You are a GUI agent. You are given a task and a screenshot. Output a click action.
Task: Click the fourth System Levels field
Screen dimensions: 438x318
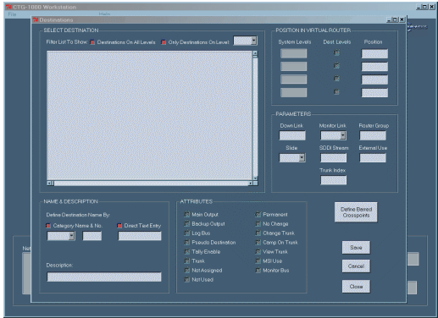click(293, 92)
